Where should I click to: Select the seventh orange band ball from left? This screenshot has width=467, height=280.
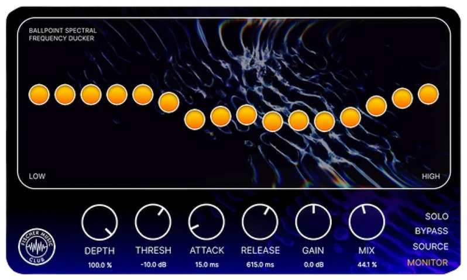(195, 120)
